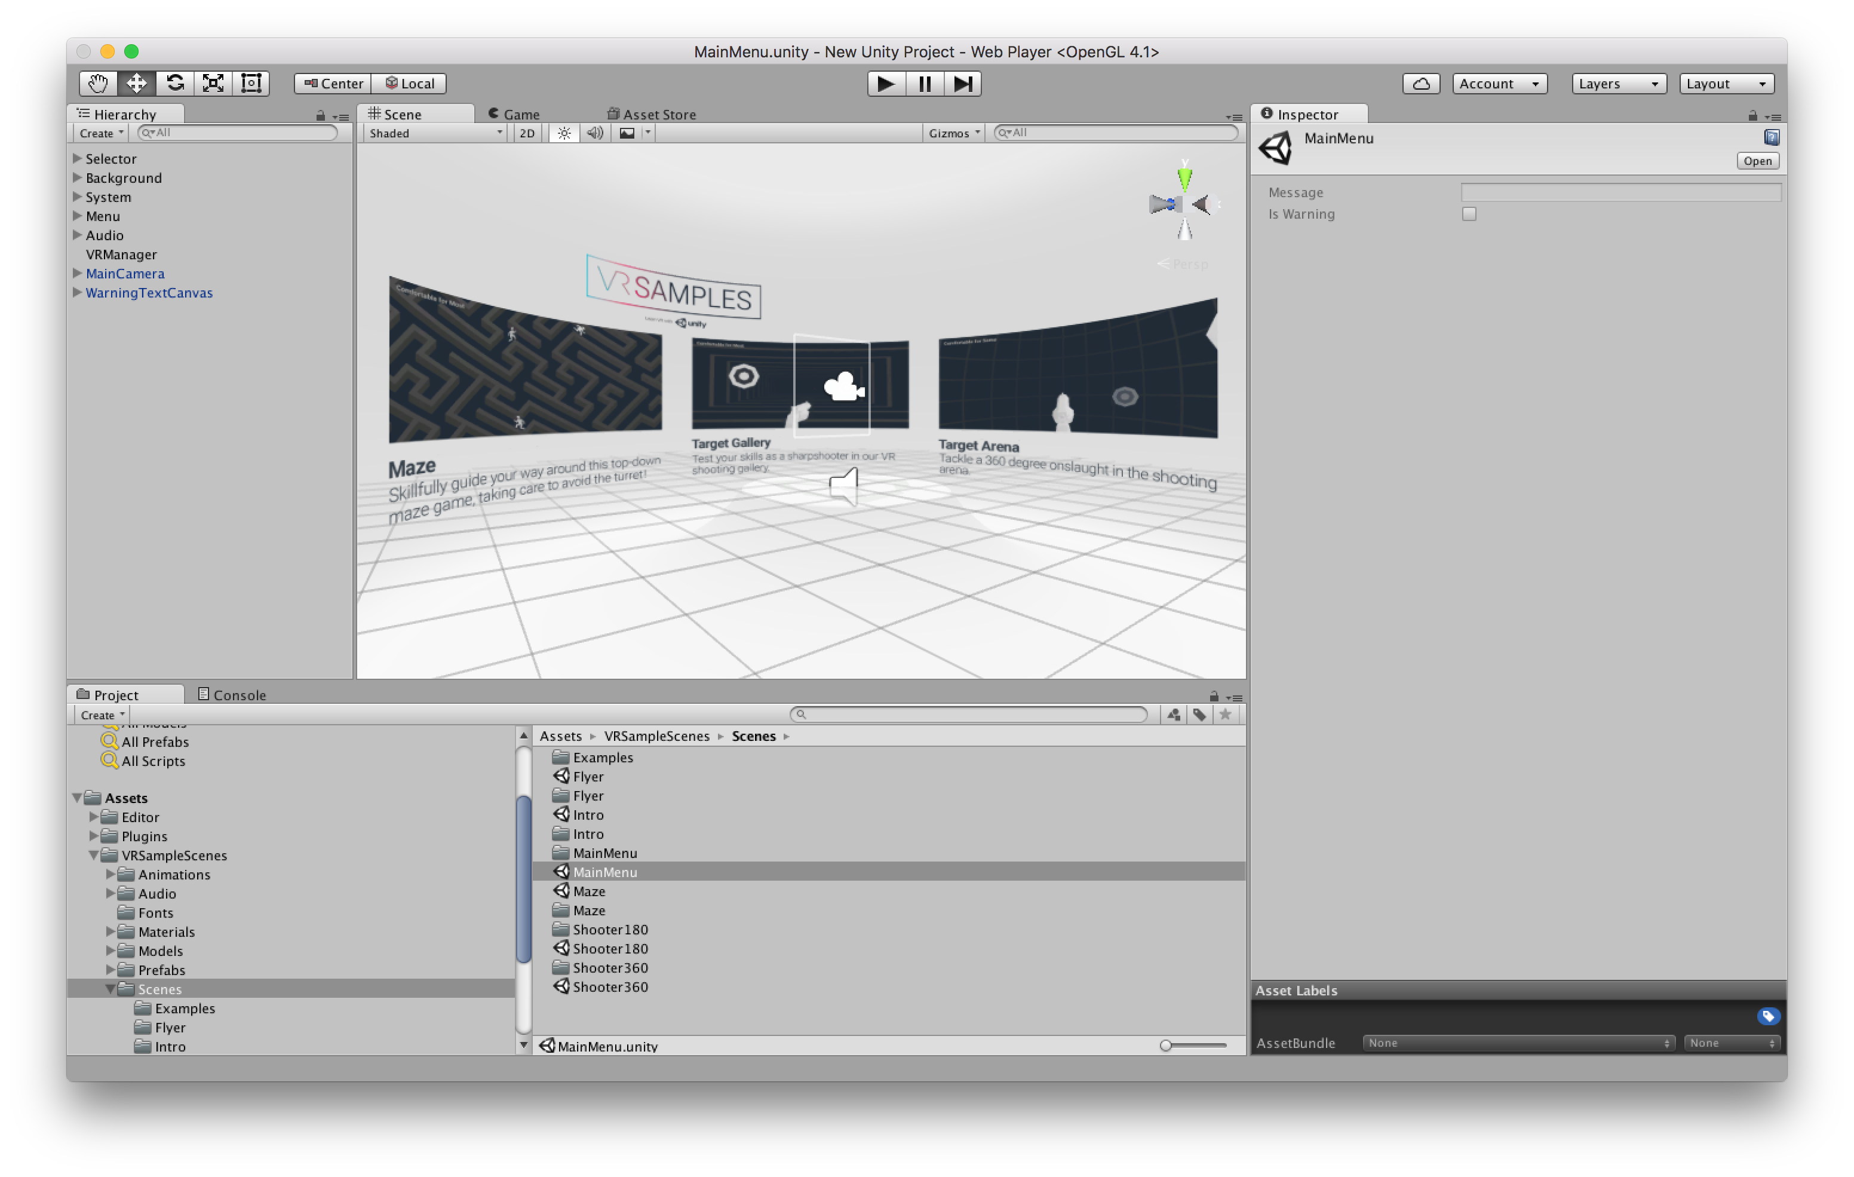The height and width of the screenshot is (1177, 1854).
Task: Click the Step frame button
Action: [x=962, y=83]
